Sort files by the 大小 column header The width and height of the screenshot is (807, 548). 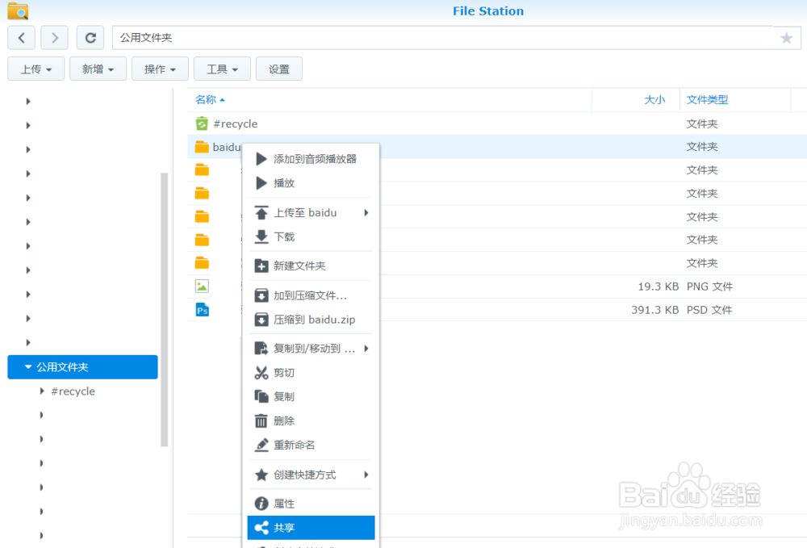[654, 99]
